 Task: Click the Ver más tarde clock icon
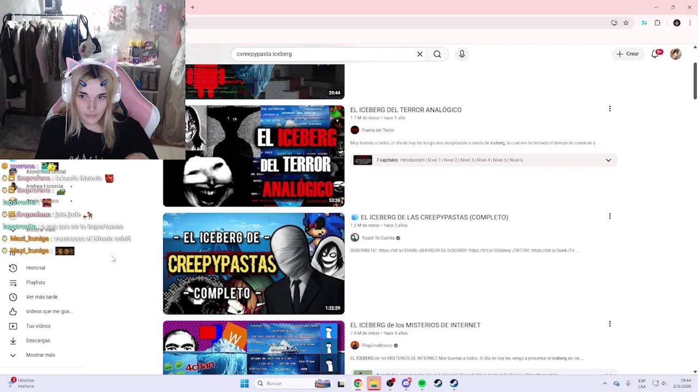tap(13, 297)
